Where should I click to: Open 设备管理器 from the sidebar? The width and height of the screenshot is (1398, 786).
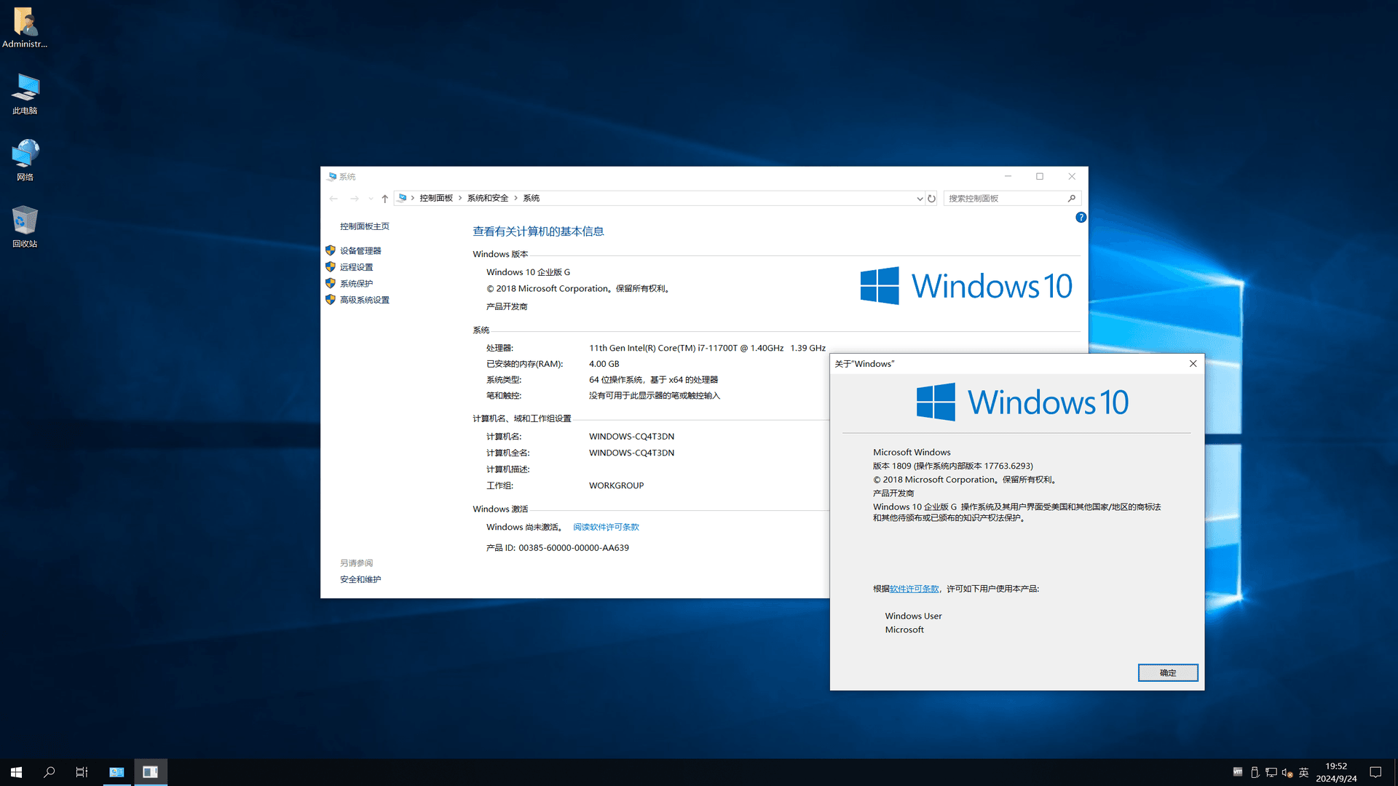click(360, 250)
